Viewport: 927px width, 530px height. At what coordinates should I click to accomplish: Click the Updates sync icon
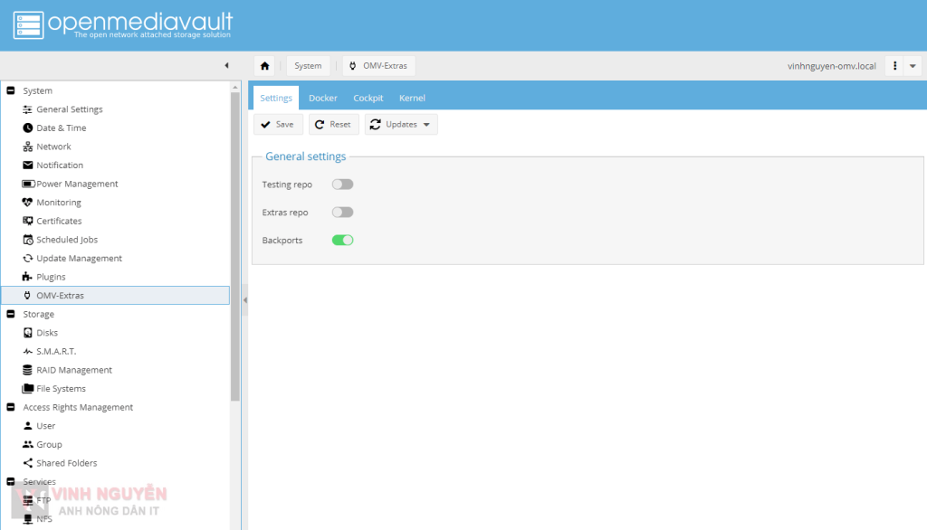(x=376, y=125)
